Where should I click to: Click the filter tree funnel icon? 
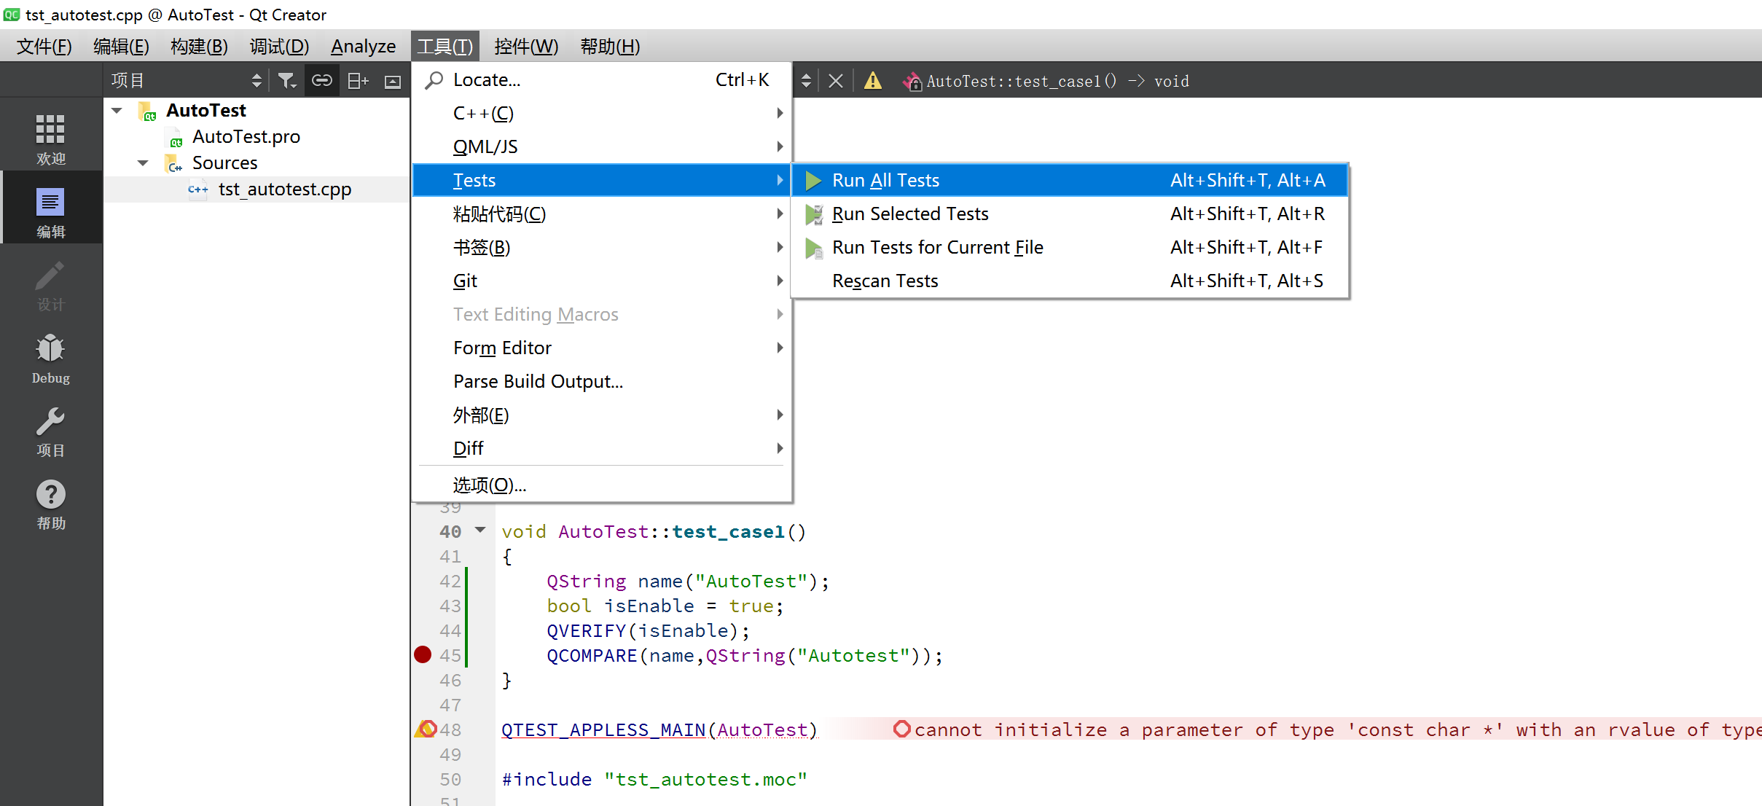(287, 81)
